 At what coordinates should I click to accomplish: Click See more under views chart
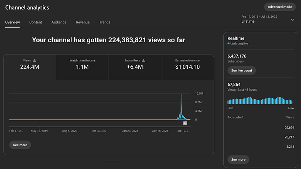pyautogui.click(x=20, y=145)
